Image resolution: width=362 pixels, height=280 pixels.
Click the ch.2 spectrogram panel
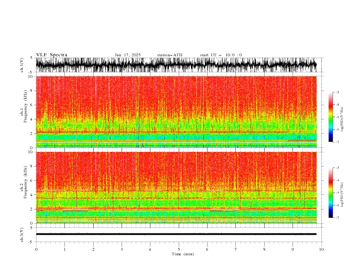(x=176, y=188)
